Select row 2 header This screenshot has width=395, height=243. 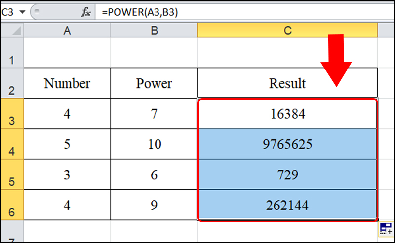click(12, 83)
